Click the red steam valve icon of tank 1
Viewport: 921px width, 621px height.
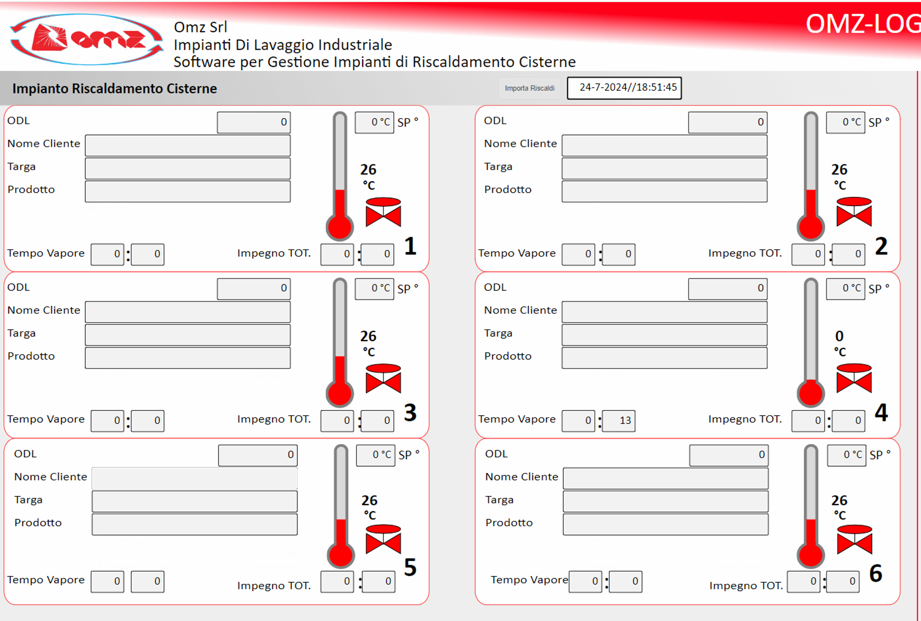383,212
